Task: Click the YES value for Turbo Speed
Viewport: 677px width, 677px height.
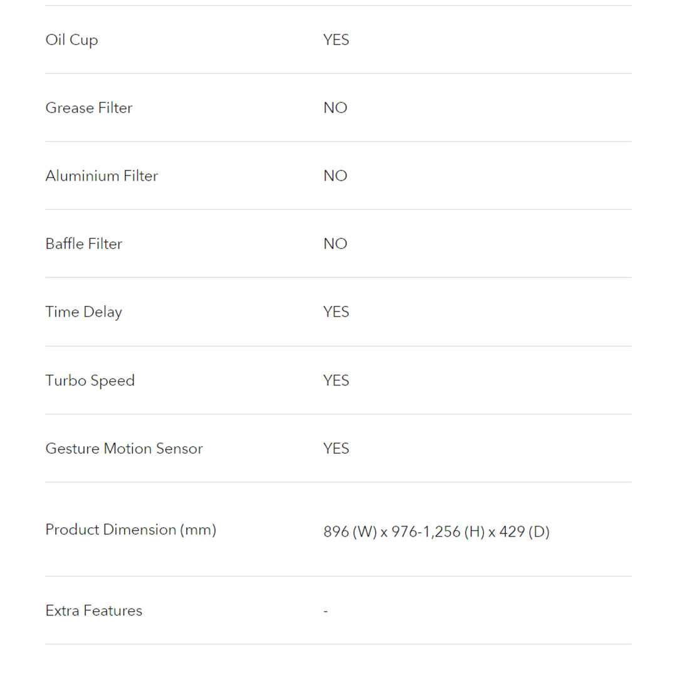Action: click(336, 380)
